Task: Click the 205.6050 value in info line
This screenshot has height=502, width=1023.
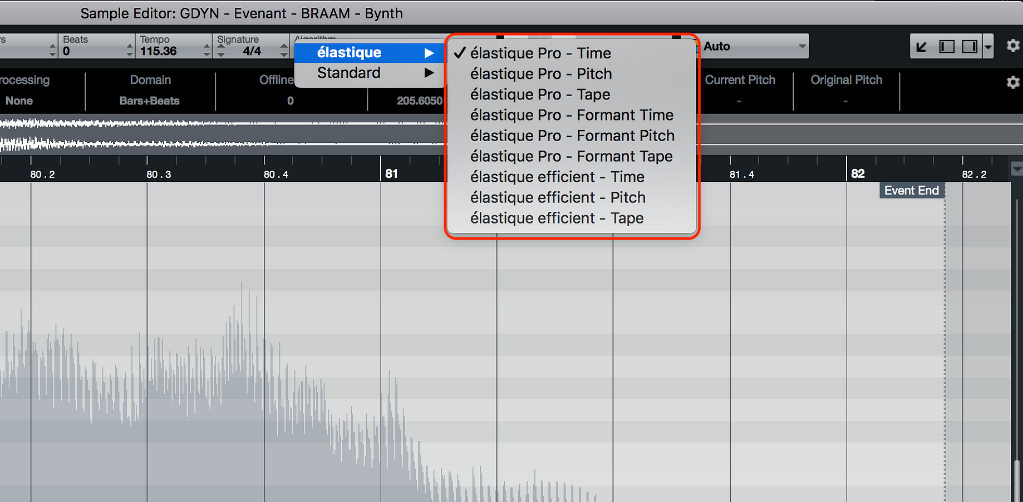Action: [x=420, y=101]
